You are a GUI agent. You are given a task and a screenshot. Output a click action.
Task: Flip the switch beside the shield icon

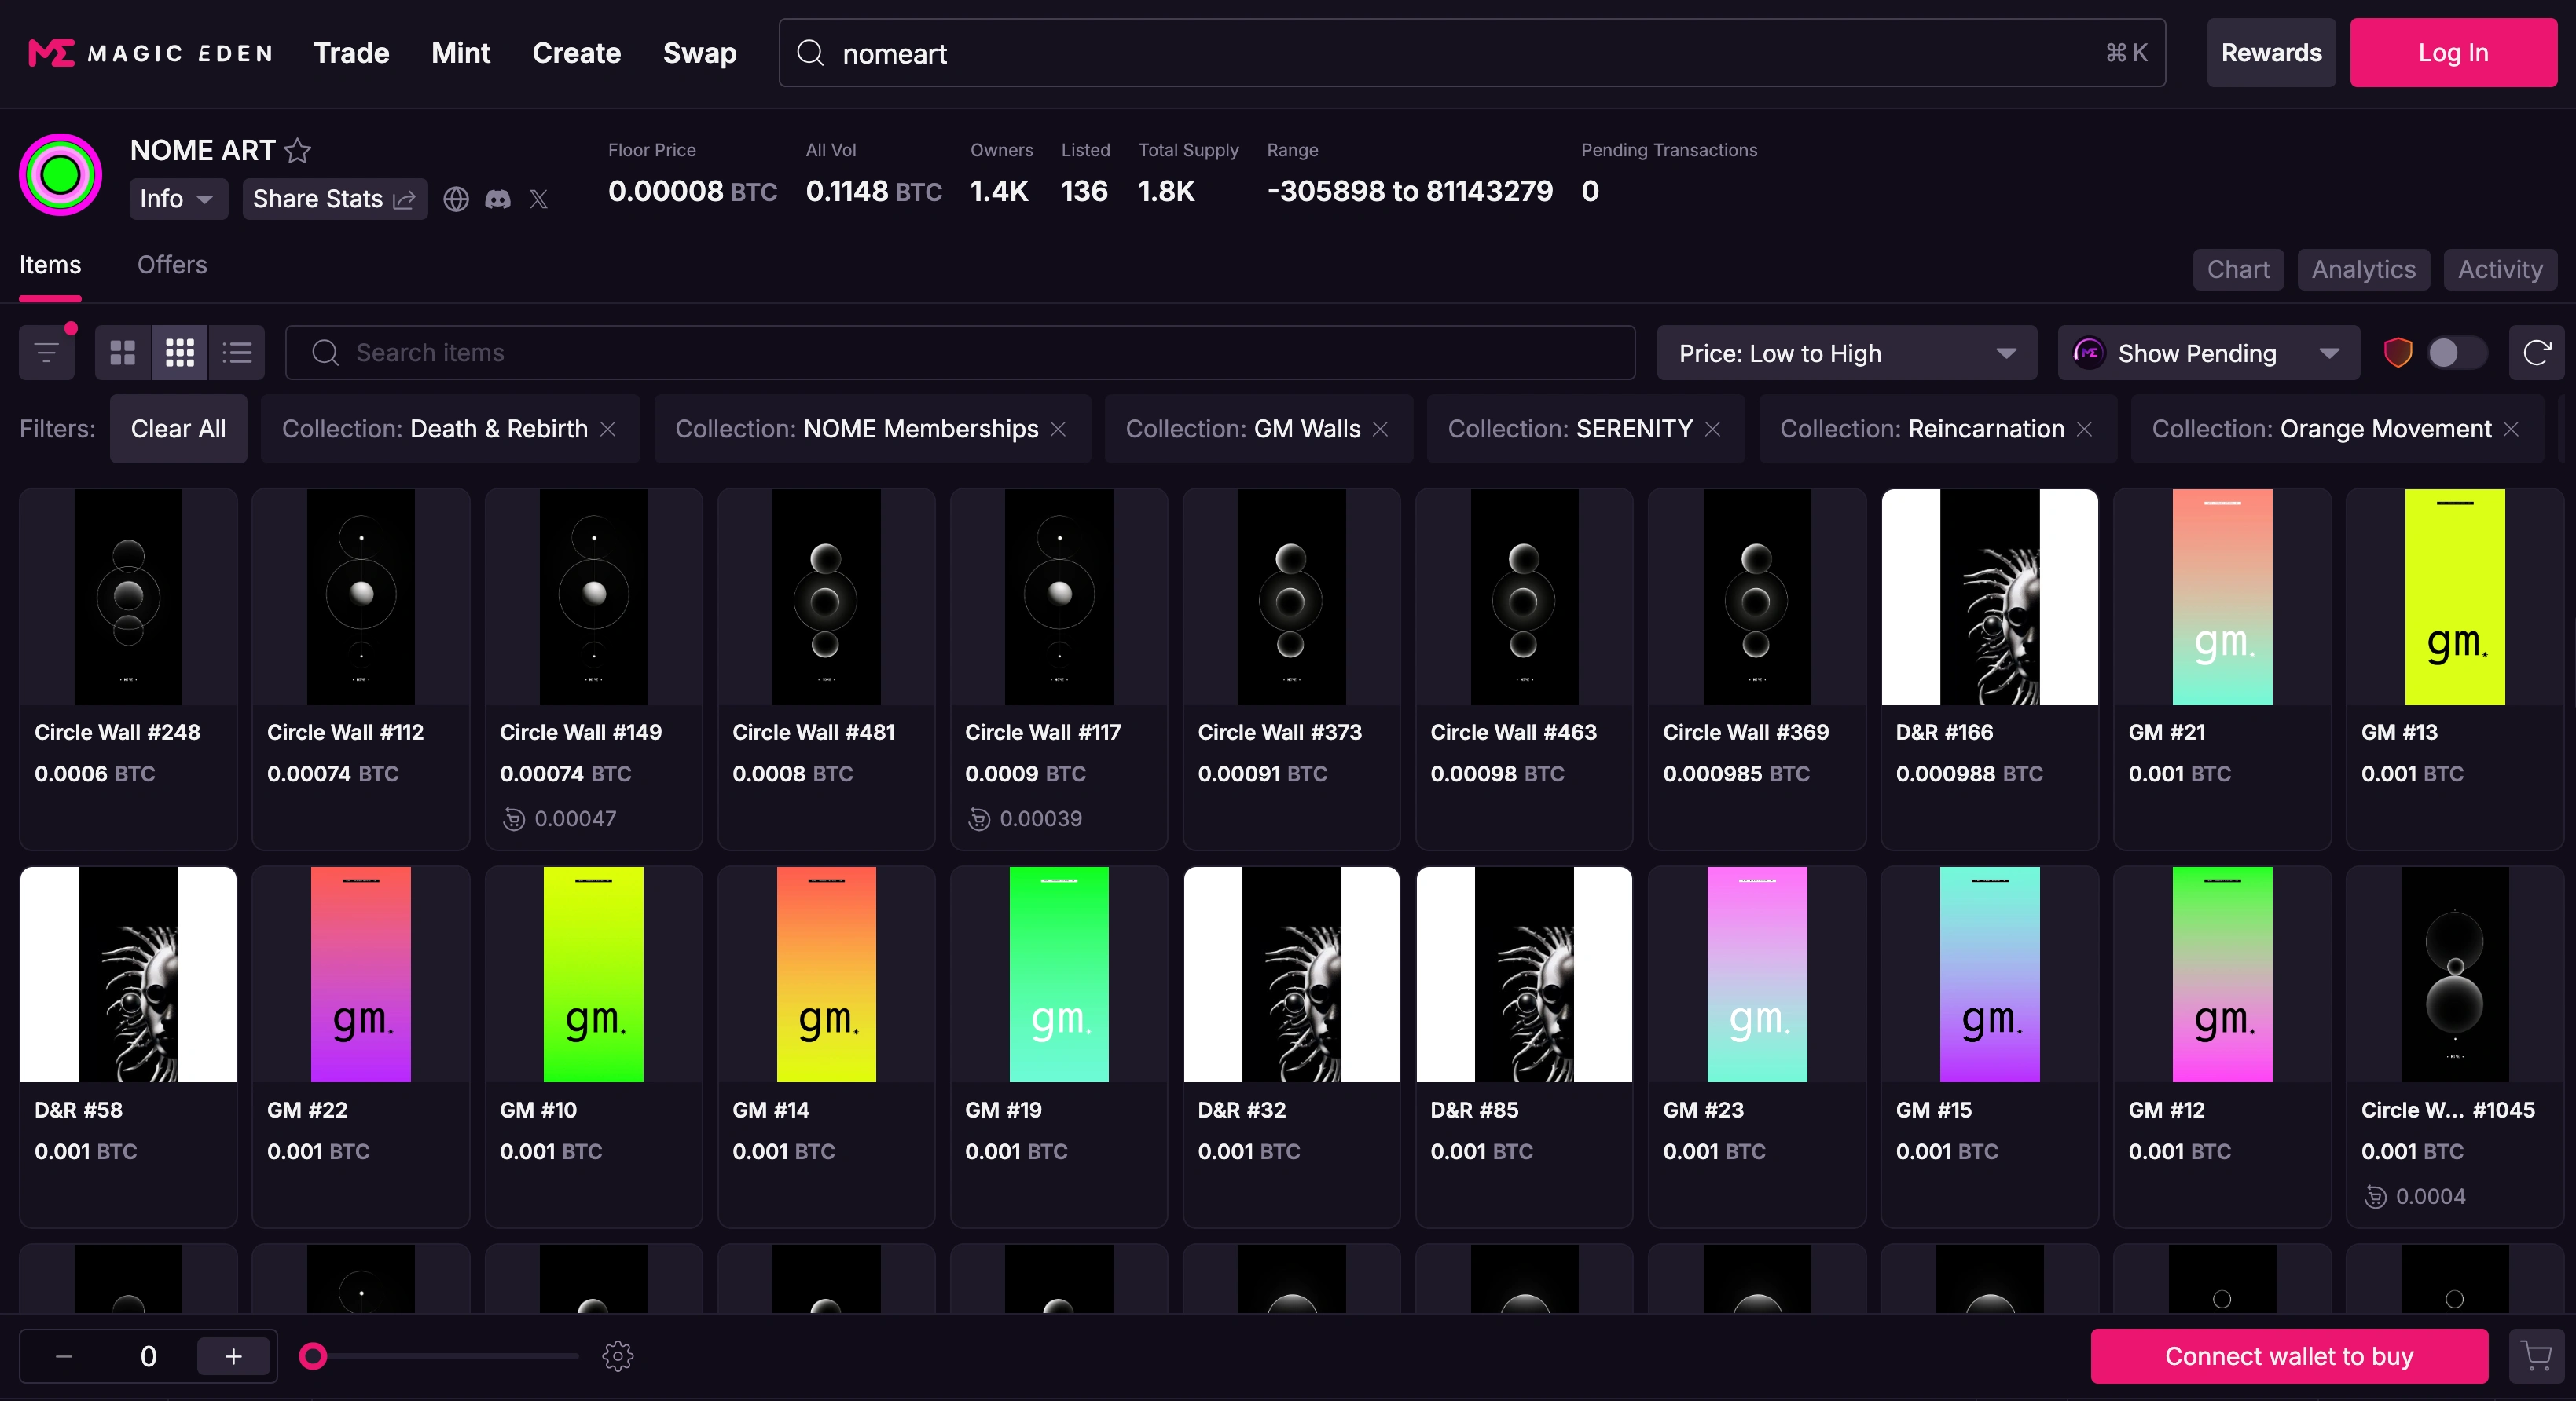pyautogui.click(x=2457, y=352)
